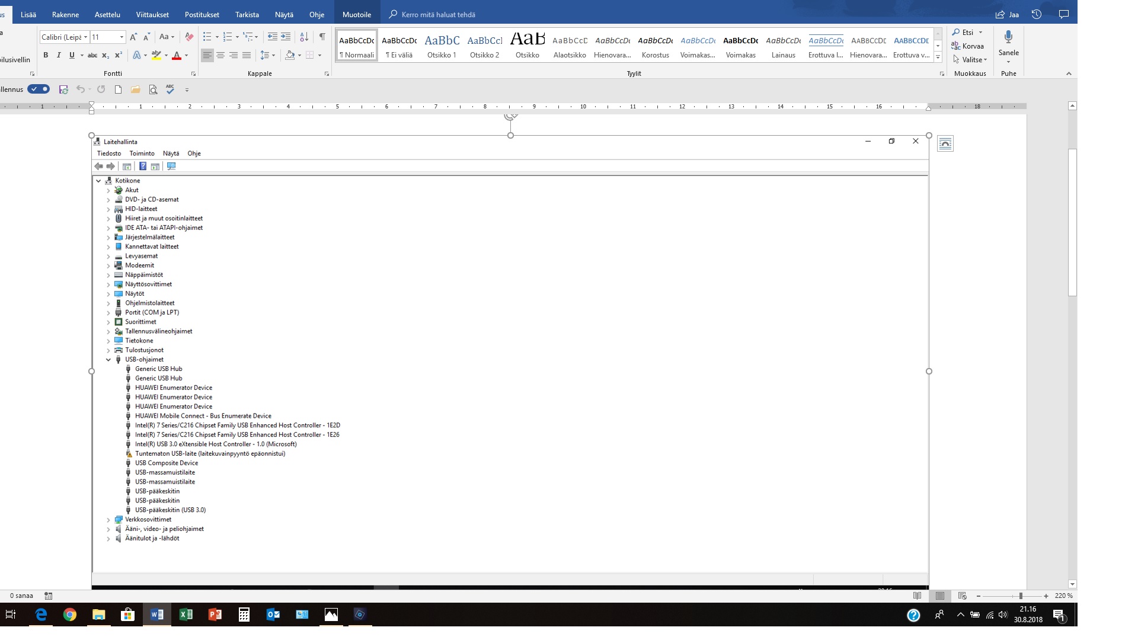Apply Otsikko 1 heading style
1138x640 pixels.
[442, 45]
